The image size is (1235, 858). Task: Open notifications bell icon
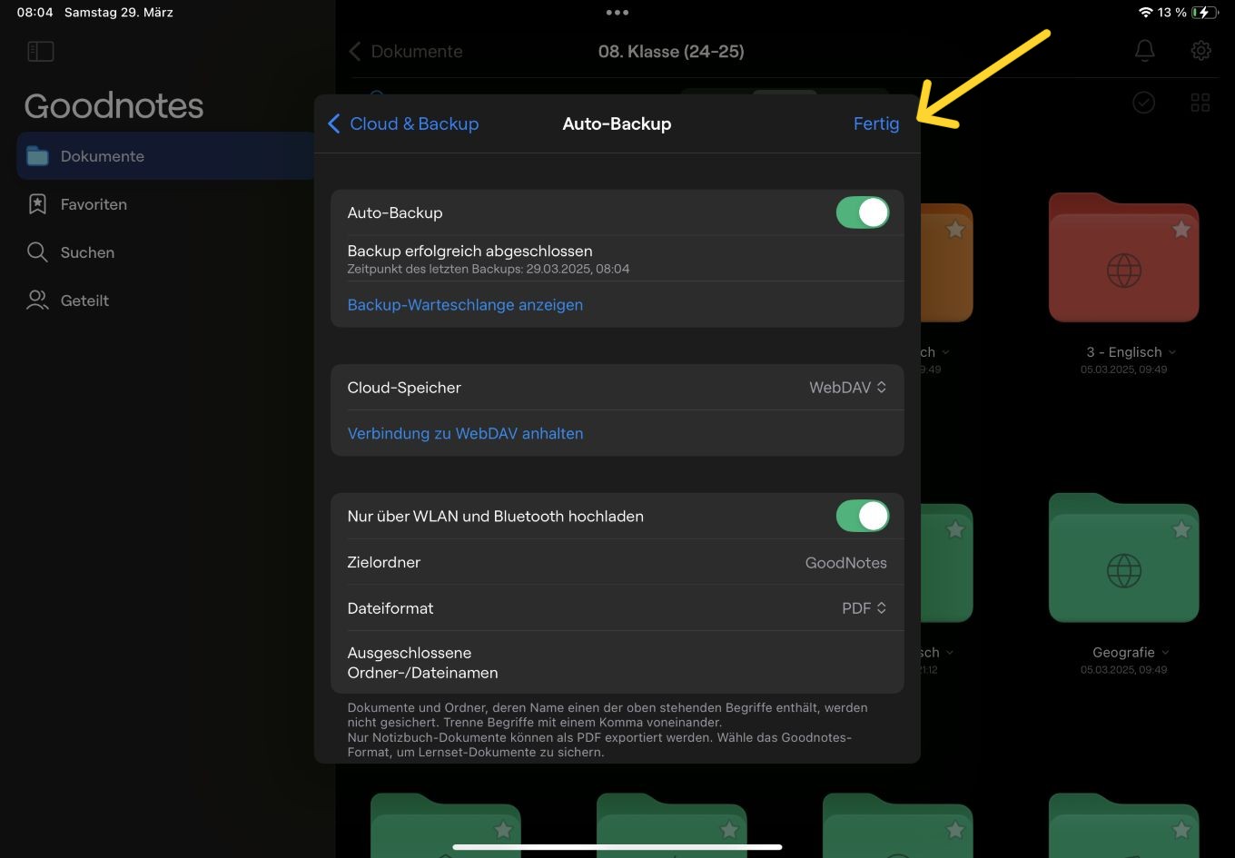coord(1145,51)
